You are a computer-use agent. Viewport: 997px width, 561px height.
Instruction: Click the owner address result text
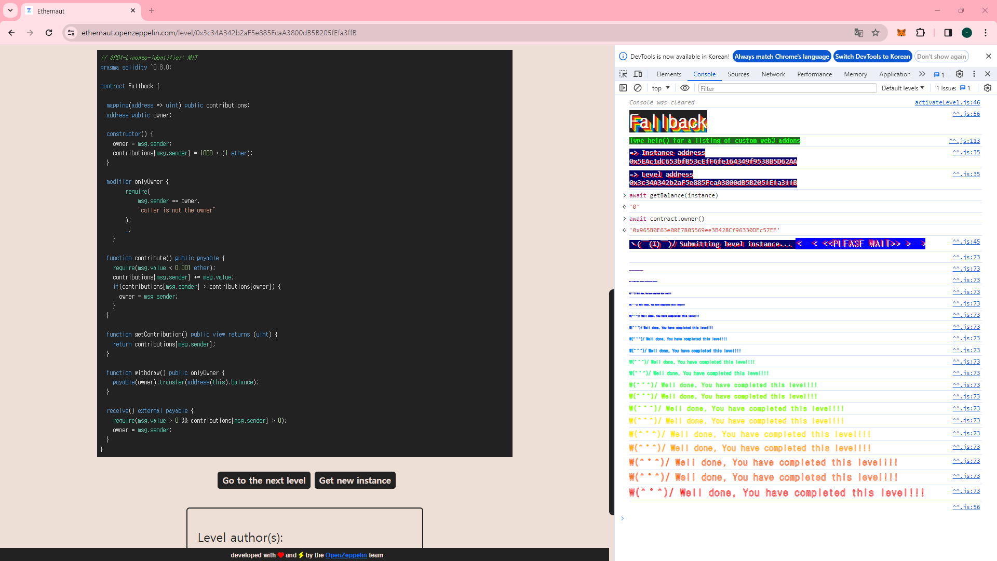[x=705, y=230]
